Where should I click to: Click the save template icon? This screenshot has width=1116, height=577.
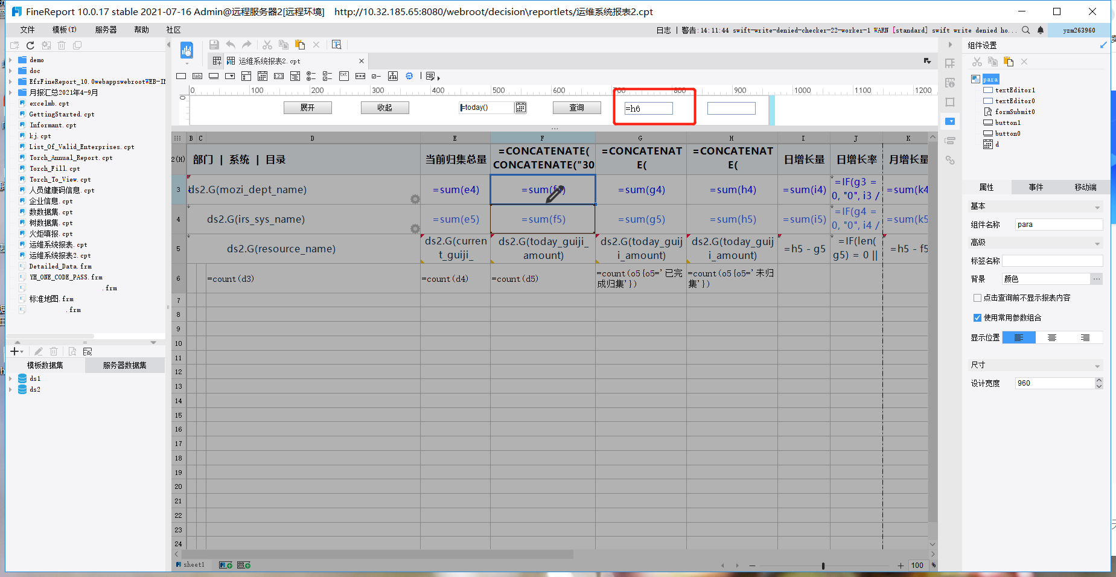(214, 45)
